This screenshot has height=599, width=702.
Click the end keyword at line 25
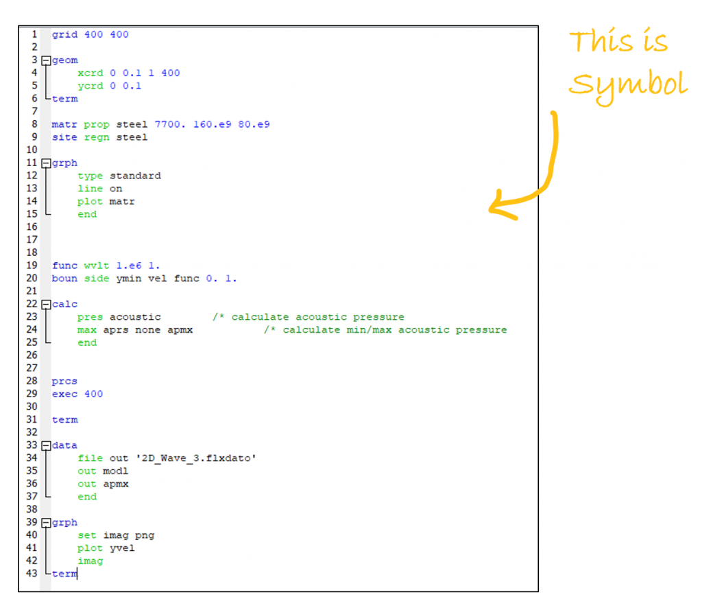(x=87, y=342)
